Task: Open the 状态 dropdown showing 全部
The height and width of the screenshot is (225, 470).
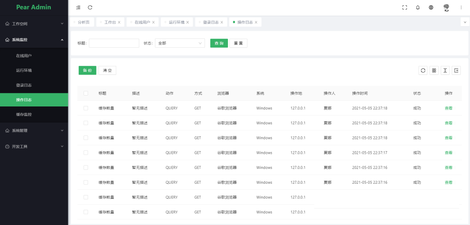Action: pos(180,43)
